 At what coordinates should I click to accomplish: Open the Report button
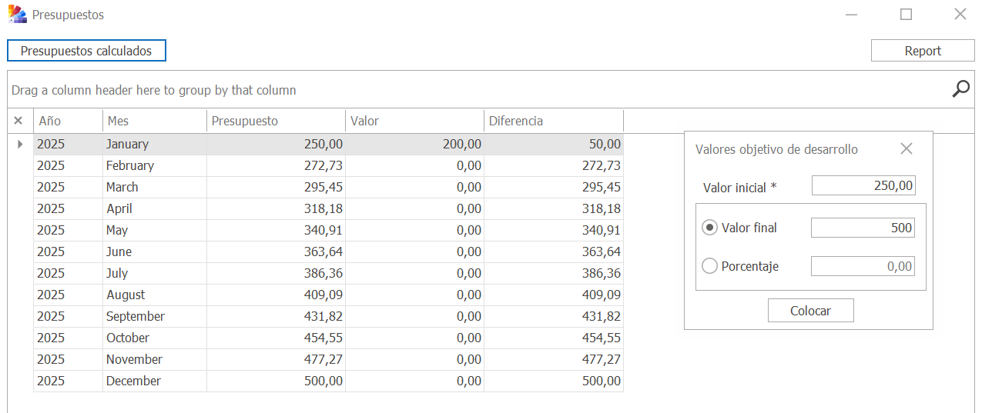click(923, 51)
